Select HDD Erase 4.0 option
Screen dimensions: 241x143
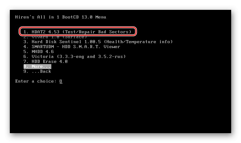(45, 61)
